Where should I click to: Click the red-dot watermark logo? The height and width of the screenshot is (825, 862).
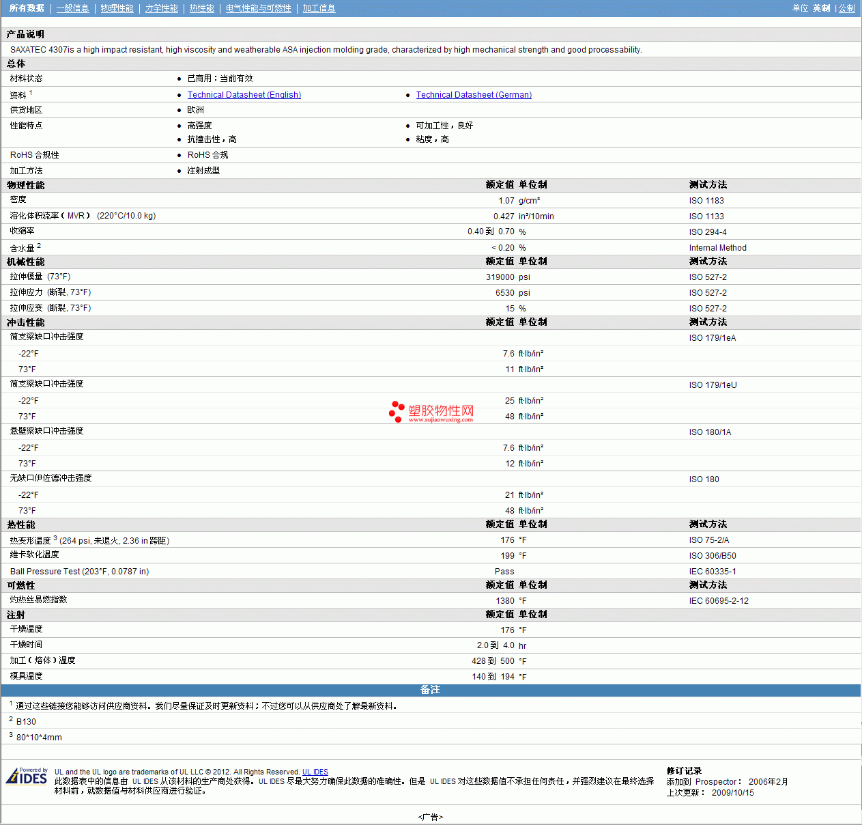coord(397,412)
